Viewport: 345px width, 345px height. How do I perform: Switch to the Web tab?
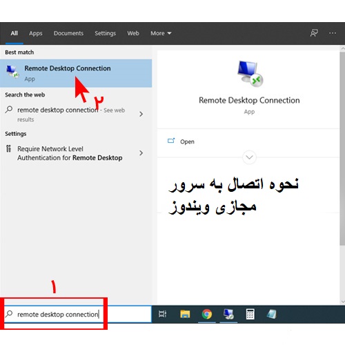click(x=133, y=33)
